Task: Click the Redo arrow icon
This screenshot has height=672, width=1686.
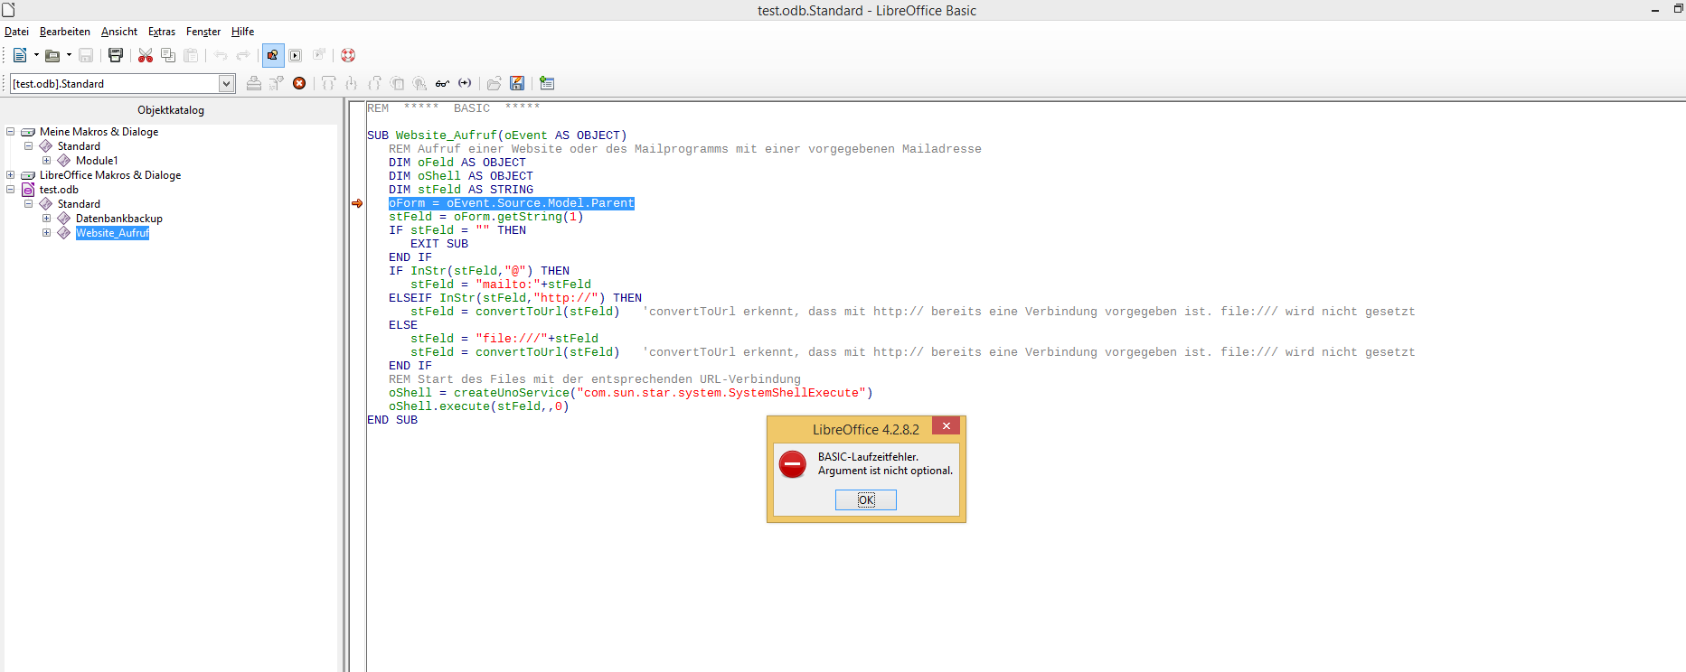Action: 243,55
